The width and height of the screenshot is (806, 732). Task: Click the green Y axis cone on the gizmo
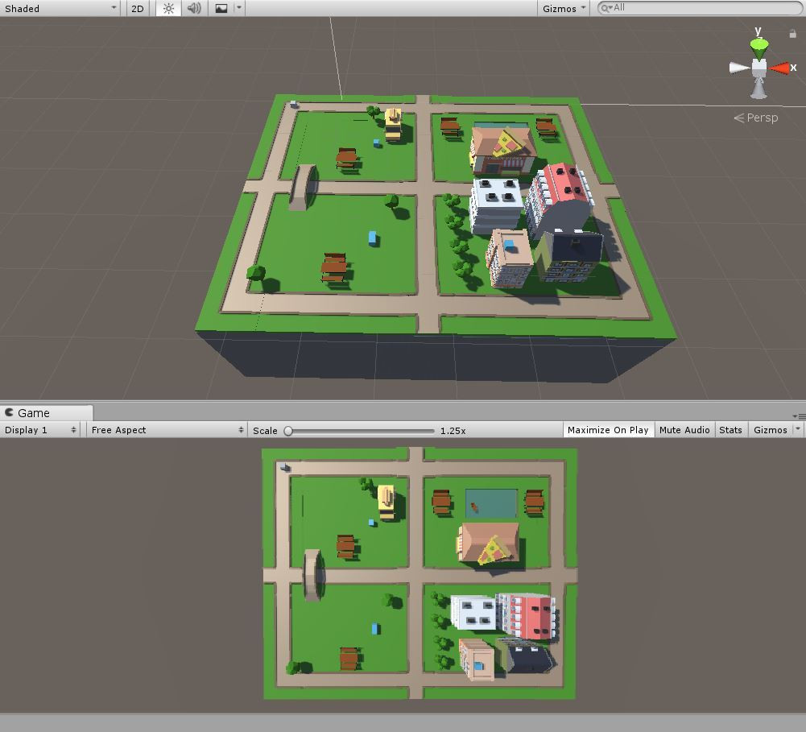pos(758,48)
